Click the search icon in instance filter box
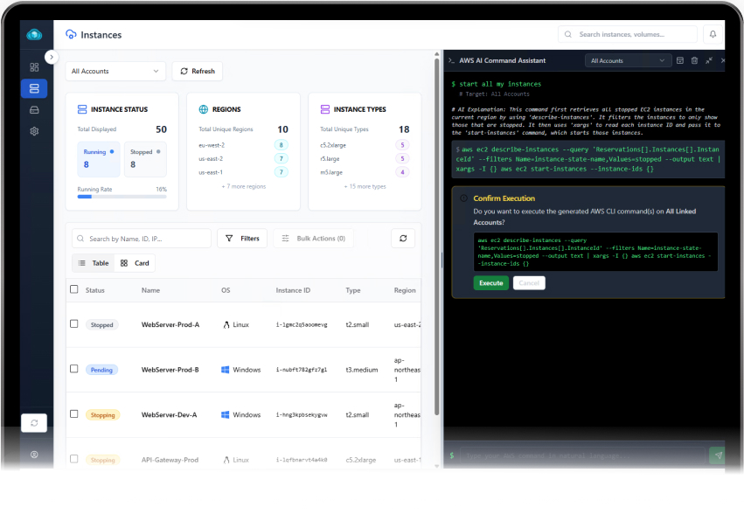This screenshot has width=744, height=514. [80, 239]
